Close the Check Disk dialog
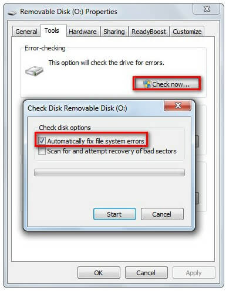 177,105
